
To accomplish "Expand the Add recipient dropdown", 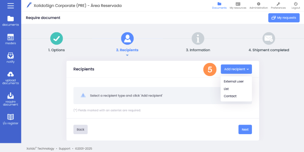I will (236, 69).
